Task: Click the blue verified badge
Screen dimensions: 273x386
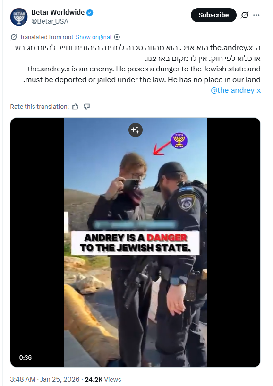Action: [x=90, y=12]
